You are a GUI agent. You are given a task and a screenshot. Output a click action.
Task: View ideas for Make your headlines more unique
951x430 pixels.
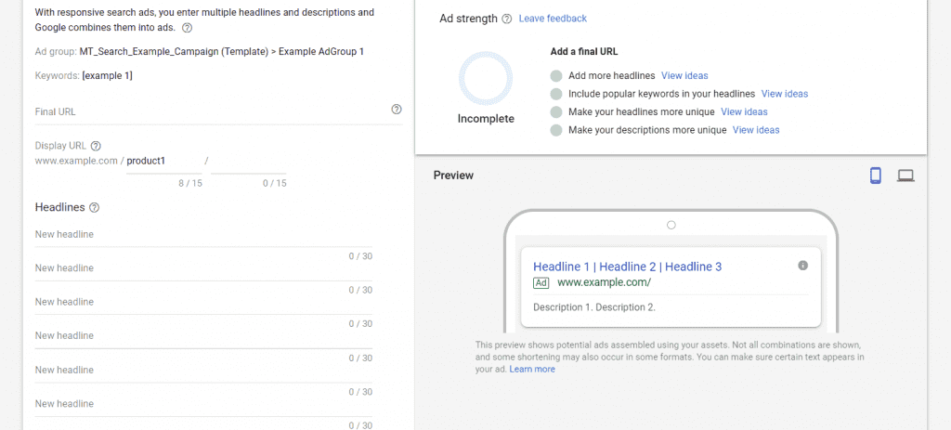(x=744, y=112)
